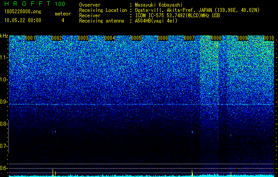Viewport: 278px width, 177px height.
Task: Click time marker 0002
Action: coord(57,38)
